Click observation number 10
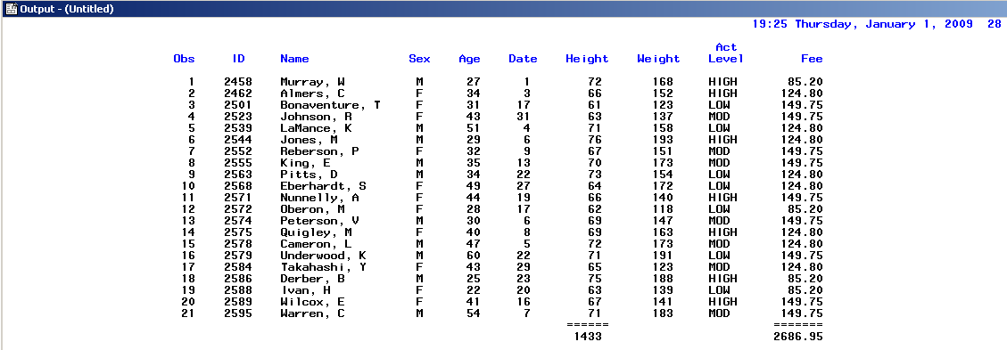 click(x=187, y=186)
